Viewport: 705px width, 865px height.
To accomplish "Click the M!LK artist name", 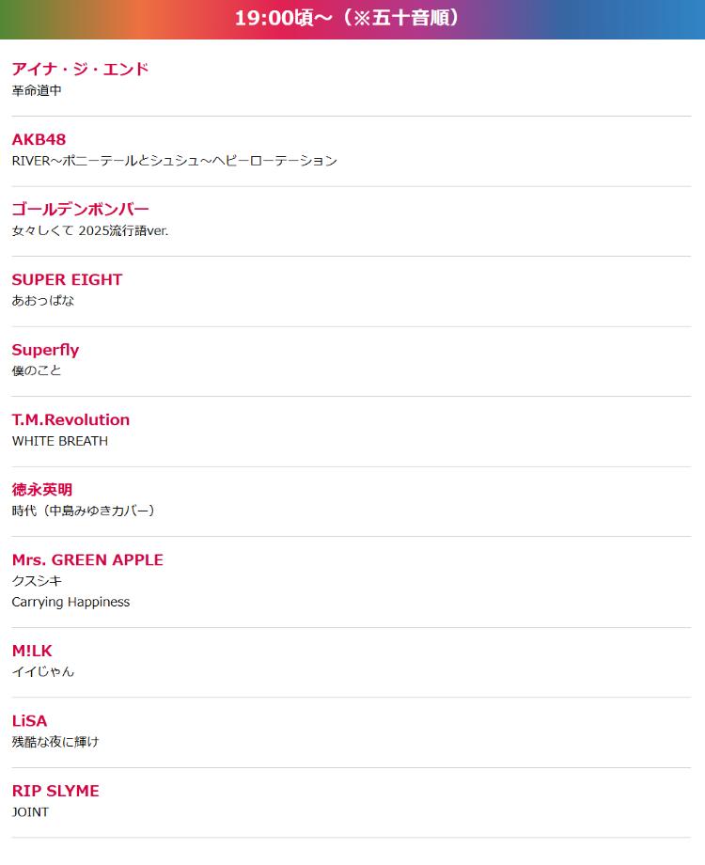I will click(32, 651).
